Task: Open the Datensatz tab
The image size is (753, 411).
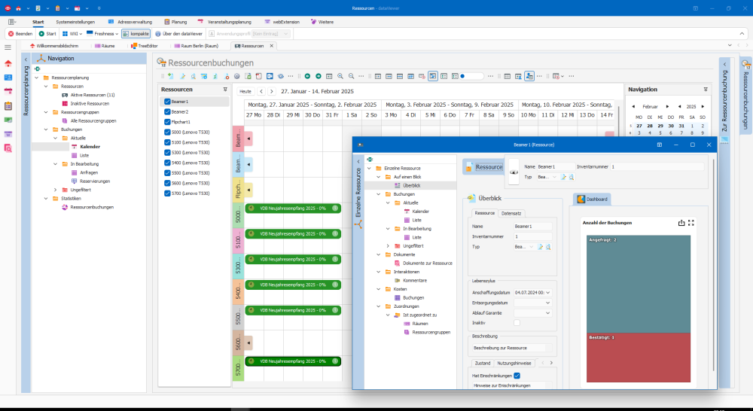Action: 511,213
